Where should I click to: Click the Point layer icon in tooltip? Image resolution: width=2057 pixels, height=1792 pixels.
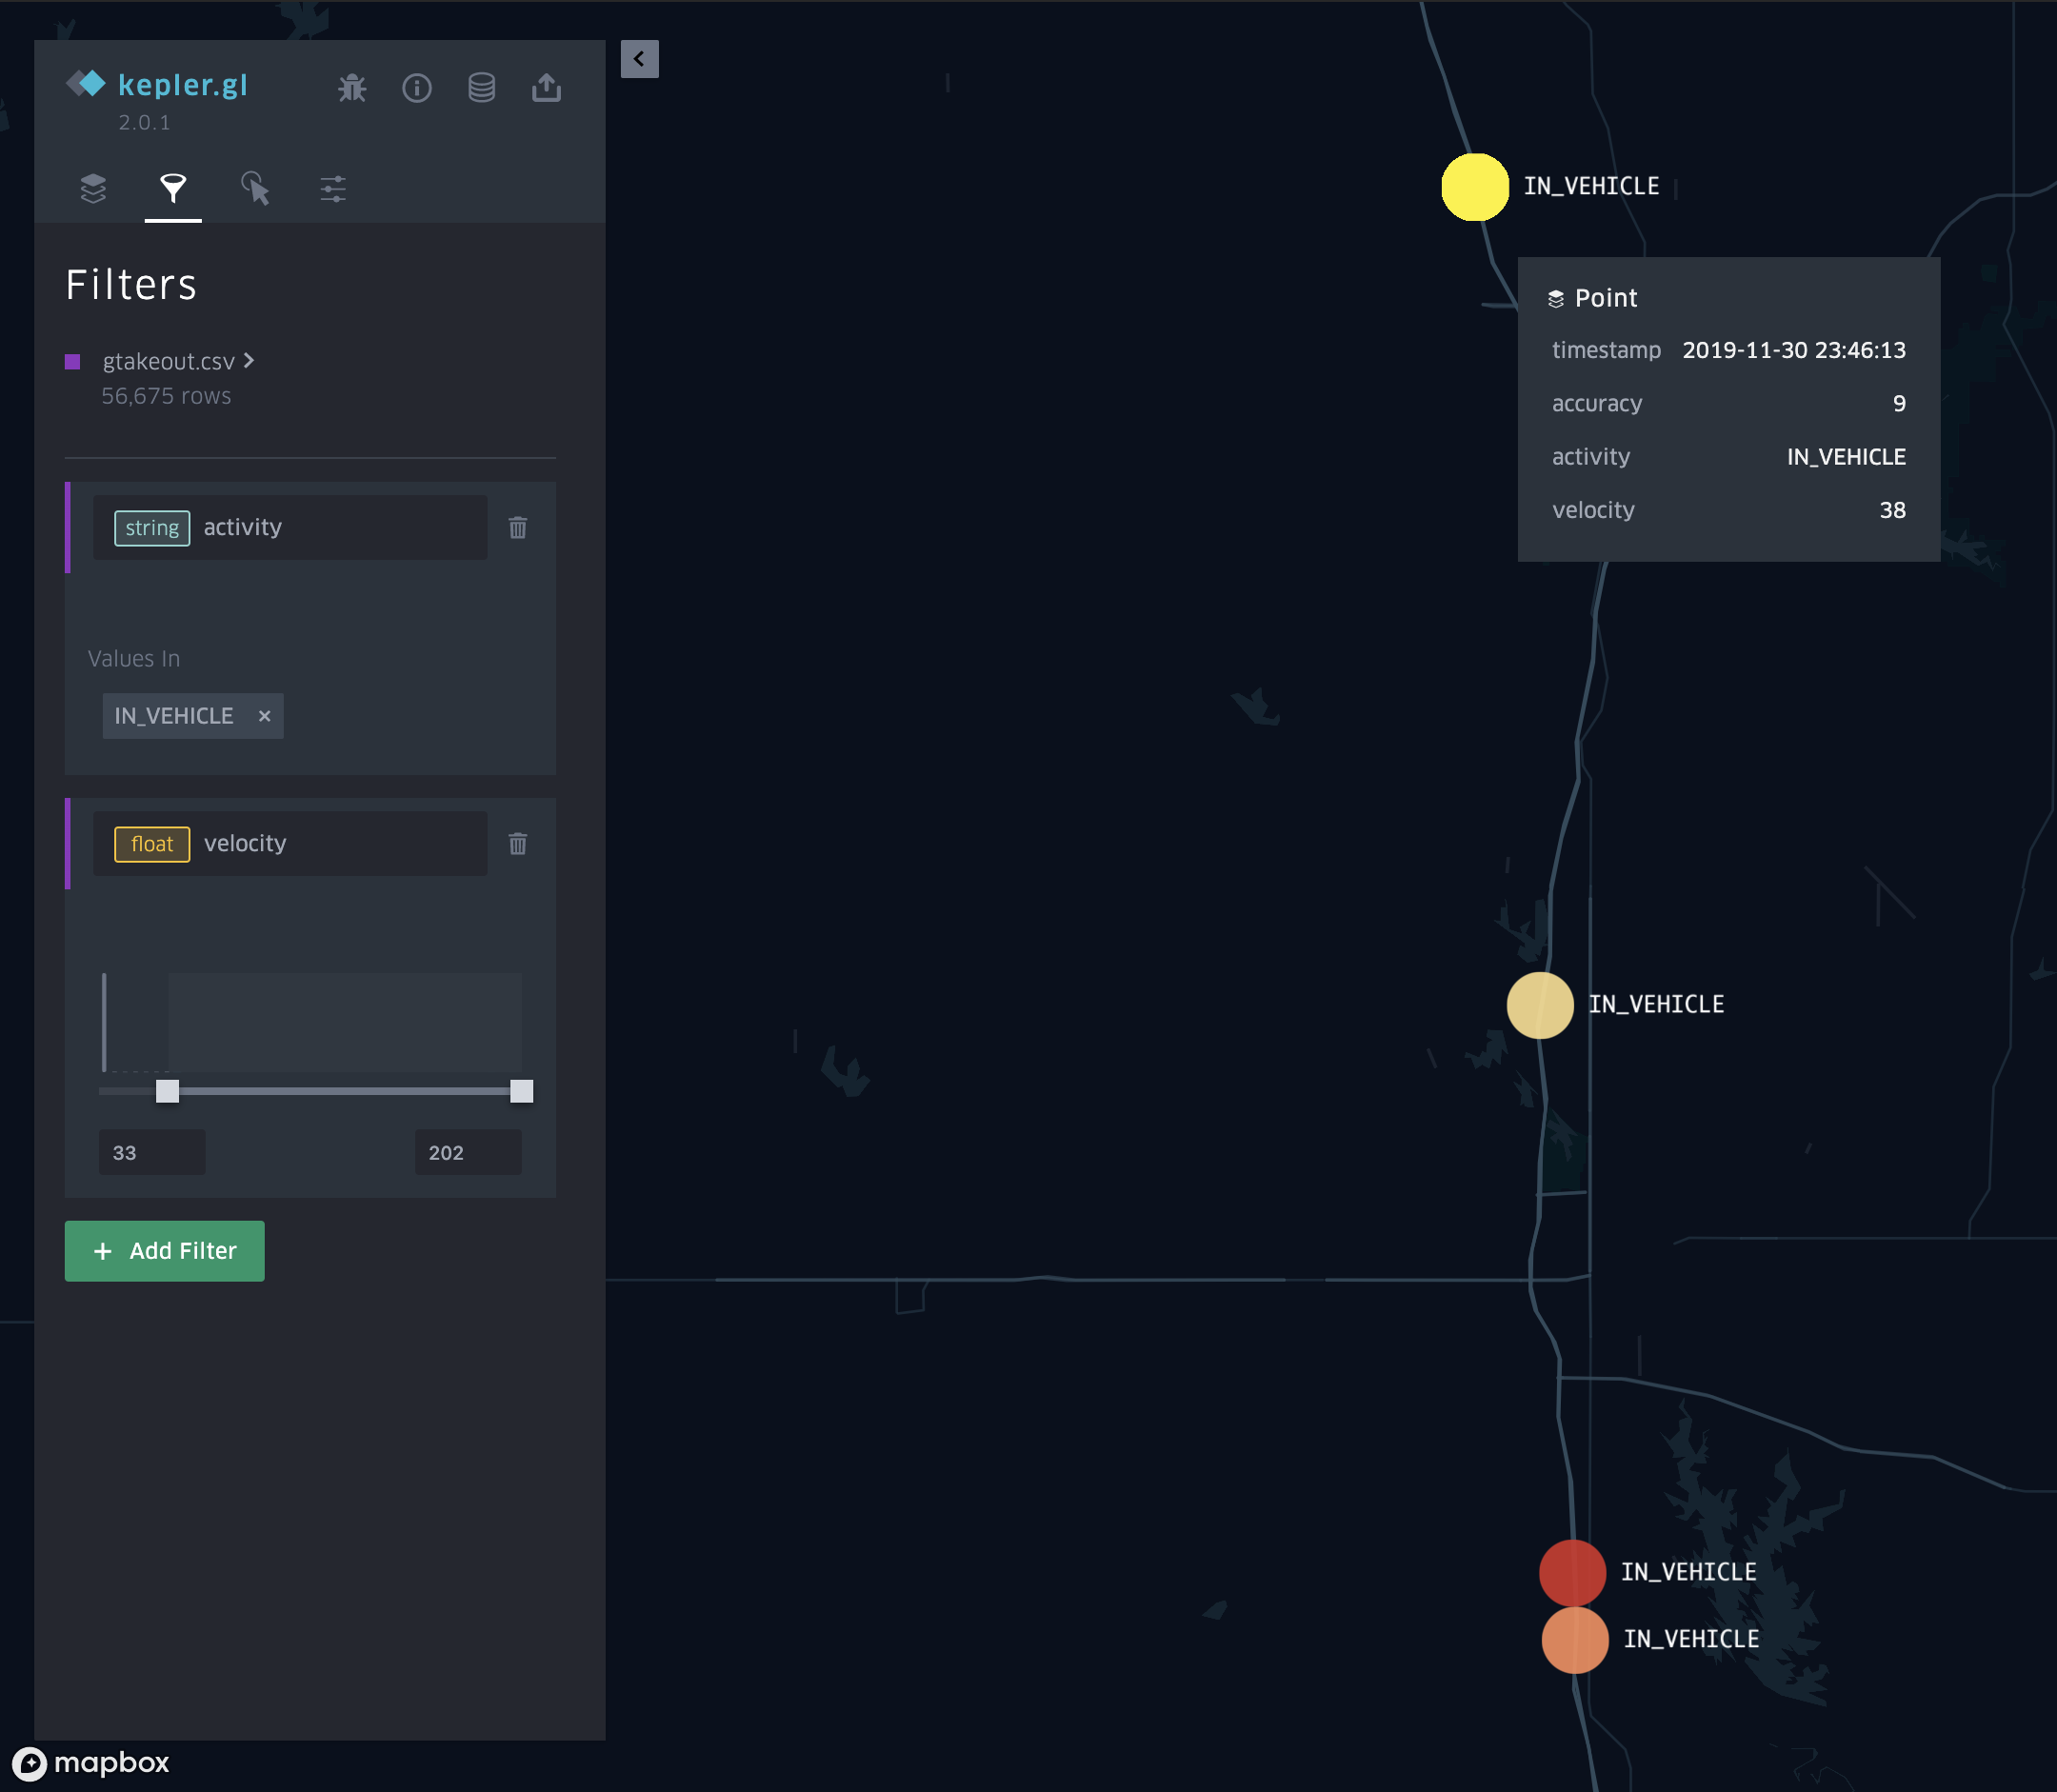1556,299
